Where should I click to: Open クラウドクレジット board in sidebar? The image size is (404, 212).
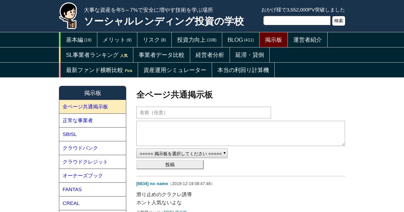click(x=93, y=162)
